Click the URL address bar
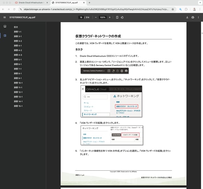This screenshot has height=189, width=203. click(96, 9)
